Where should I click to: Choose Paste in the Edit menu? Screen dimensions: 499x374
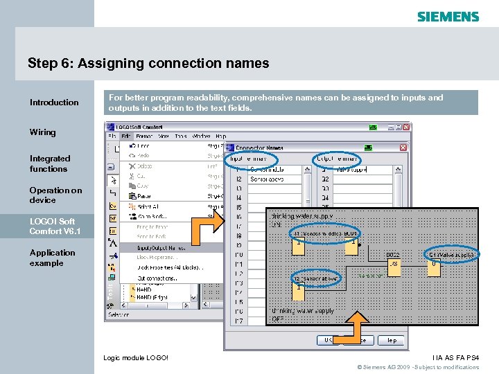coord(172,196)
